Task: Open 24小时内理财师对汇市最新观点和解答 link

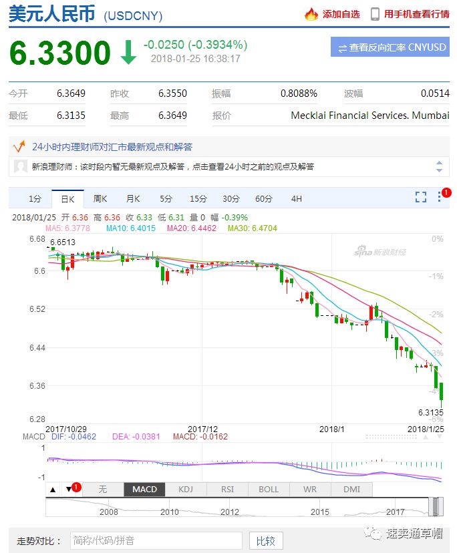Action: [112, 146]
